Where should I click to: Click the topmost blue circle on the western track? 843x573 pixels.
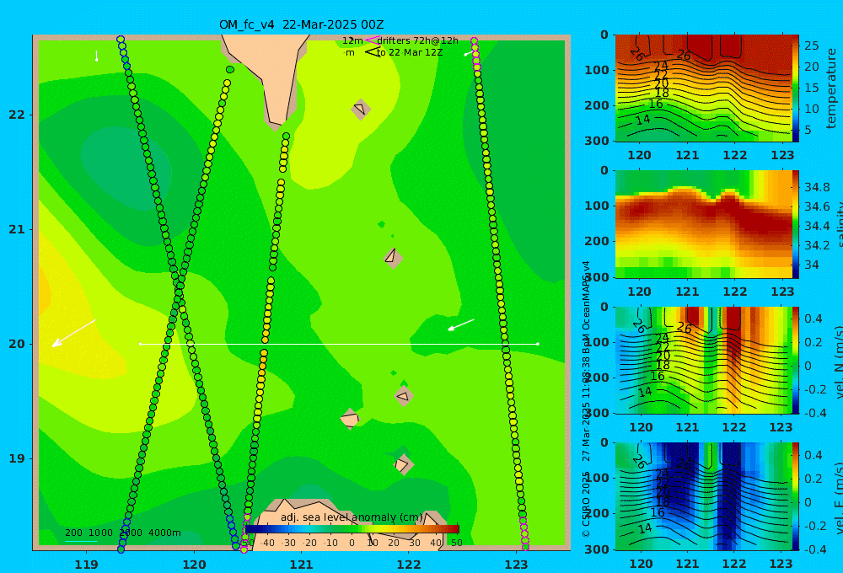[121, 40]
